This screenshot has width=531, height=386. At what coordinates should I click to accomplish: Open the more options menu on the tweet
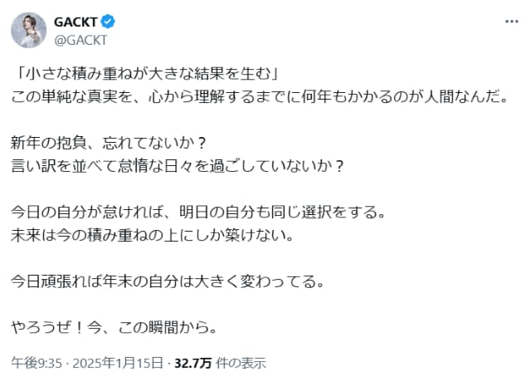coord(508,21)
